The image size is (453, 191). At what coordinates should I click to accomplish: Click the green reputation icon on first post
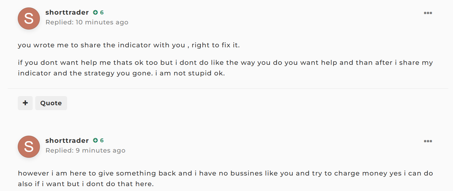(95, 12)
